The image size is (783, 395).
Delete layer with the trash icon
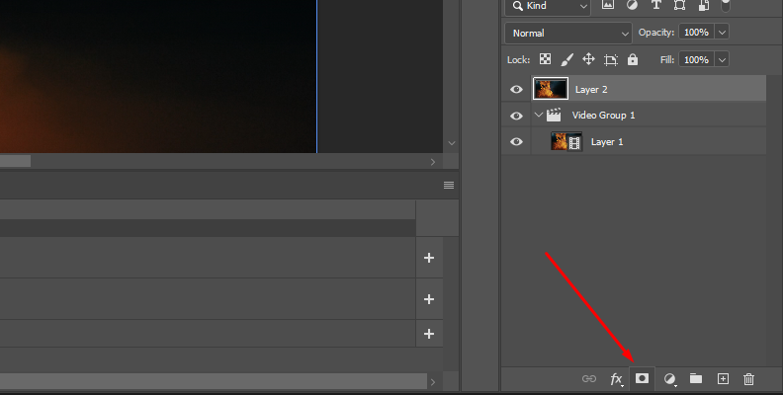(x=748, y=378)
